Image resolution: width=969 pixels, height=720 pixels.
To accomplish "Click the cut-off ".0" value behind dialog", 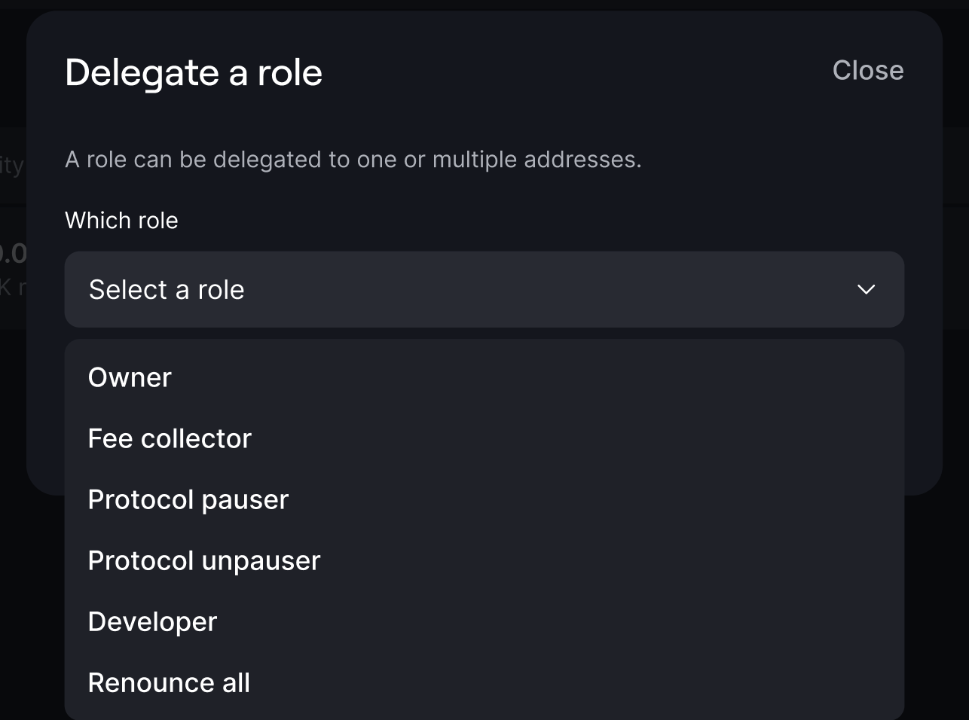I will coord(13,253).
